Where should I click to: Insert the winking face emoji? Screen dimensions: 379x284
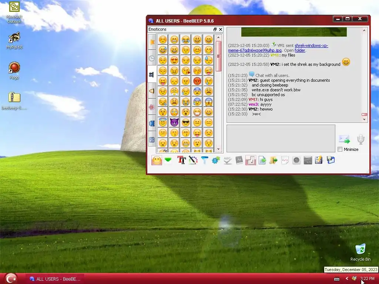[x=186, y=50]
